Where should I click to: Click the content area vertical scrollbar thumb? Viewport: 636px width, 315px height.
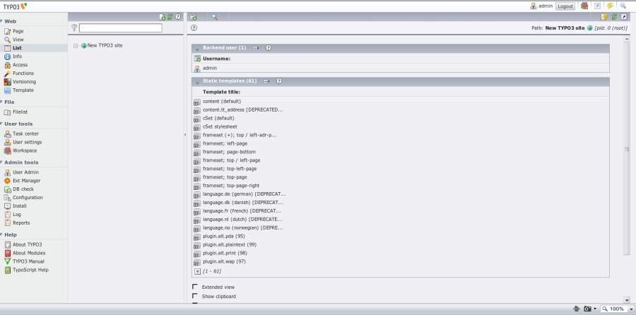coord(627,149)
